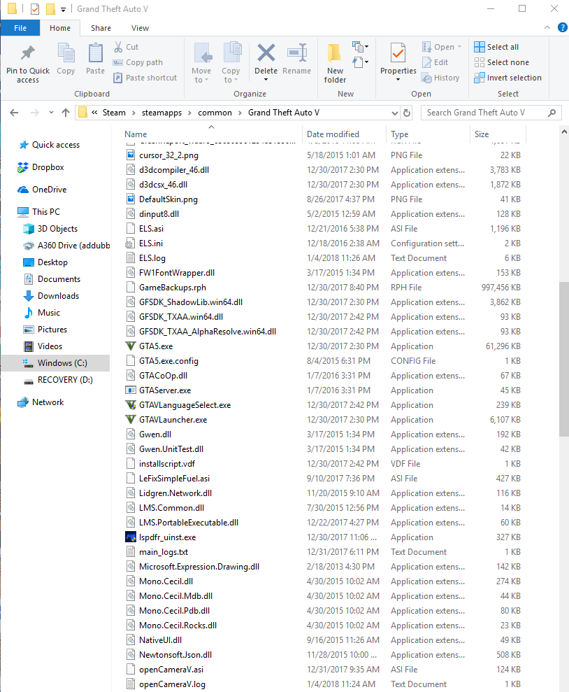Viewport: 569px width, 692px height.
Task: Switch to the View ribbon tab
Action: (140, 28)
